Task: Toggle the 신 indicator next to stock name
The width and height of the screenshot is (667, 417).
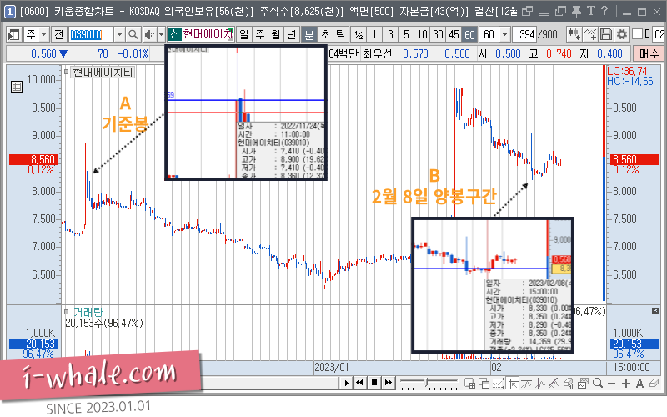Action: tap(174, 34)
